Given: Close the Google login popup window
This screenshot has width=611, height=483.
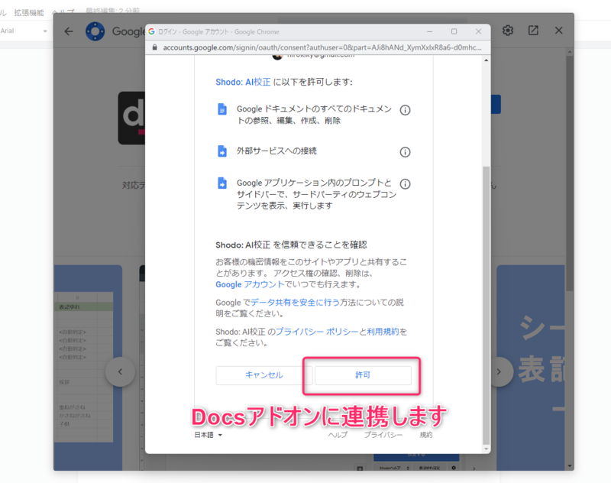Looking at the screenshot, I should [x=479, y=31].
